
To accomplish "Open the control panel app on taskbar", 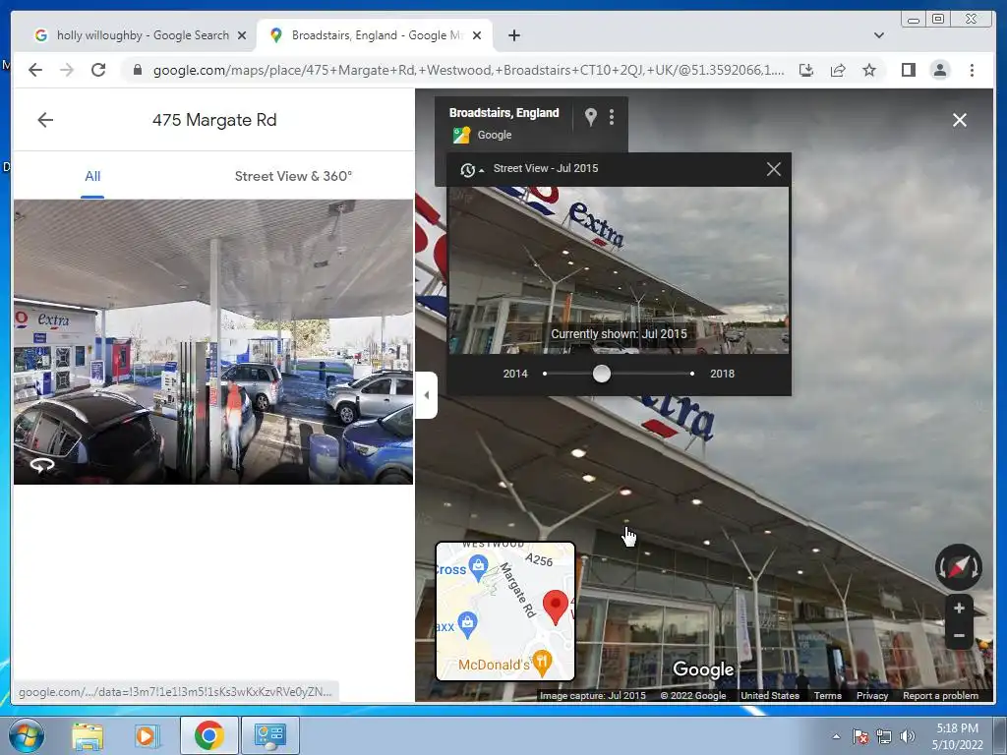I will 269,735.
